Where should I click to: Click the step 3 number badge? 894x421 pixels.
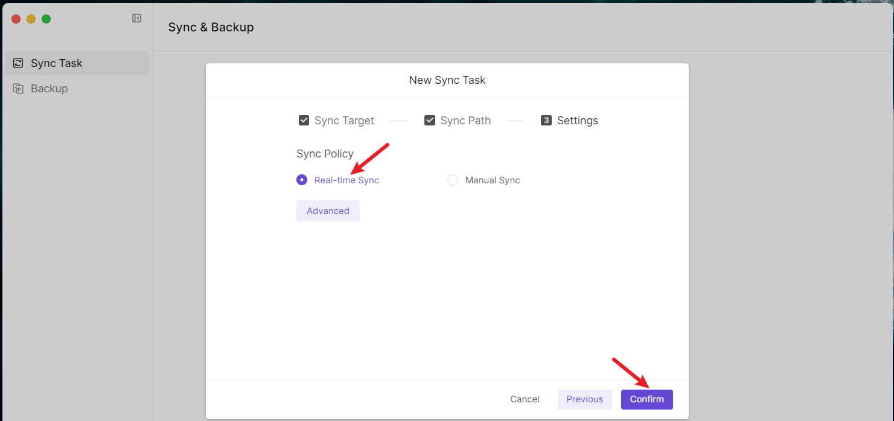point(546,121)
